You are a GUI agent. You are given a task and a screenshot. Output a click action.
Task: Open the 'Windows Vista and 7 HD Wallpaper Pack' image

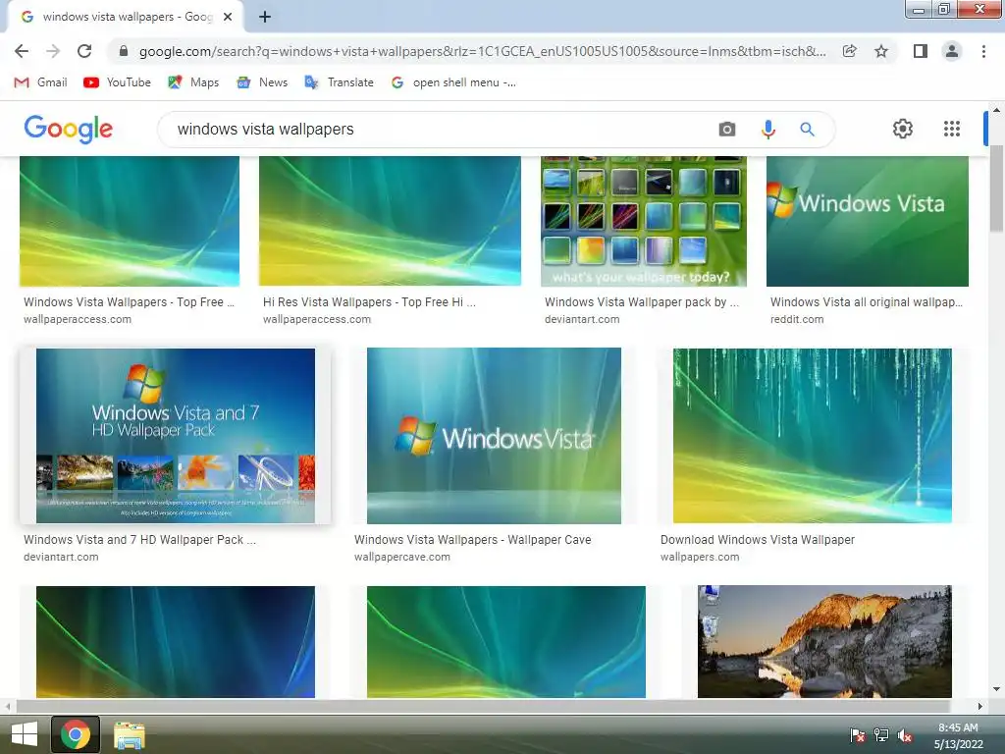tap(176, 436)
